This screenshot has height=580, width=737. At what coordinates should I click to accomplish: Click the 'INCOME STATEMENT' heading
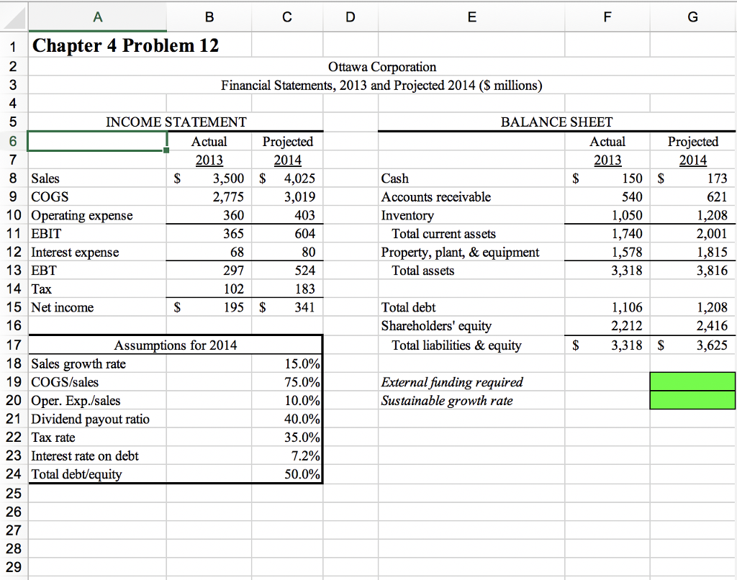(176, 122)
